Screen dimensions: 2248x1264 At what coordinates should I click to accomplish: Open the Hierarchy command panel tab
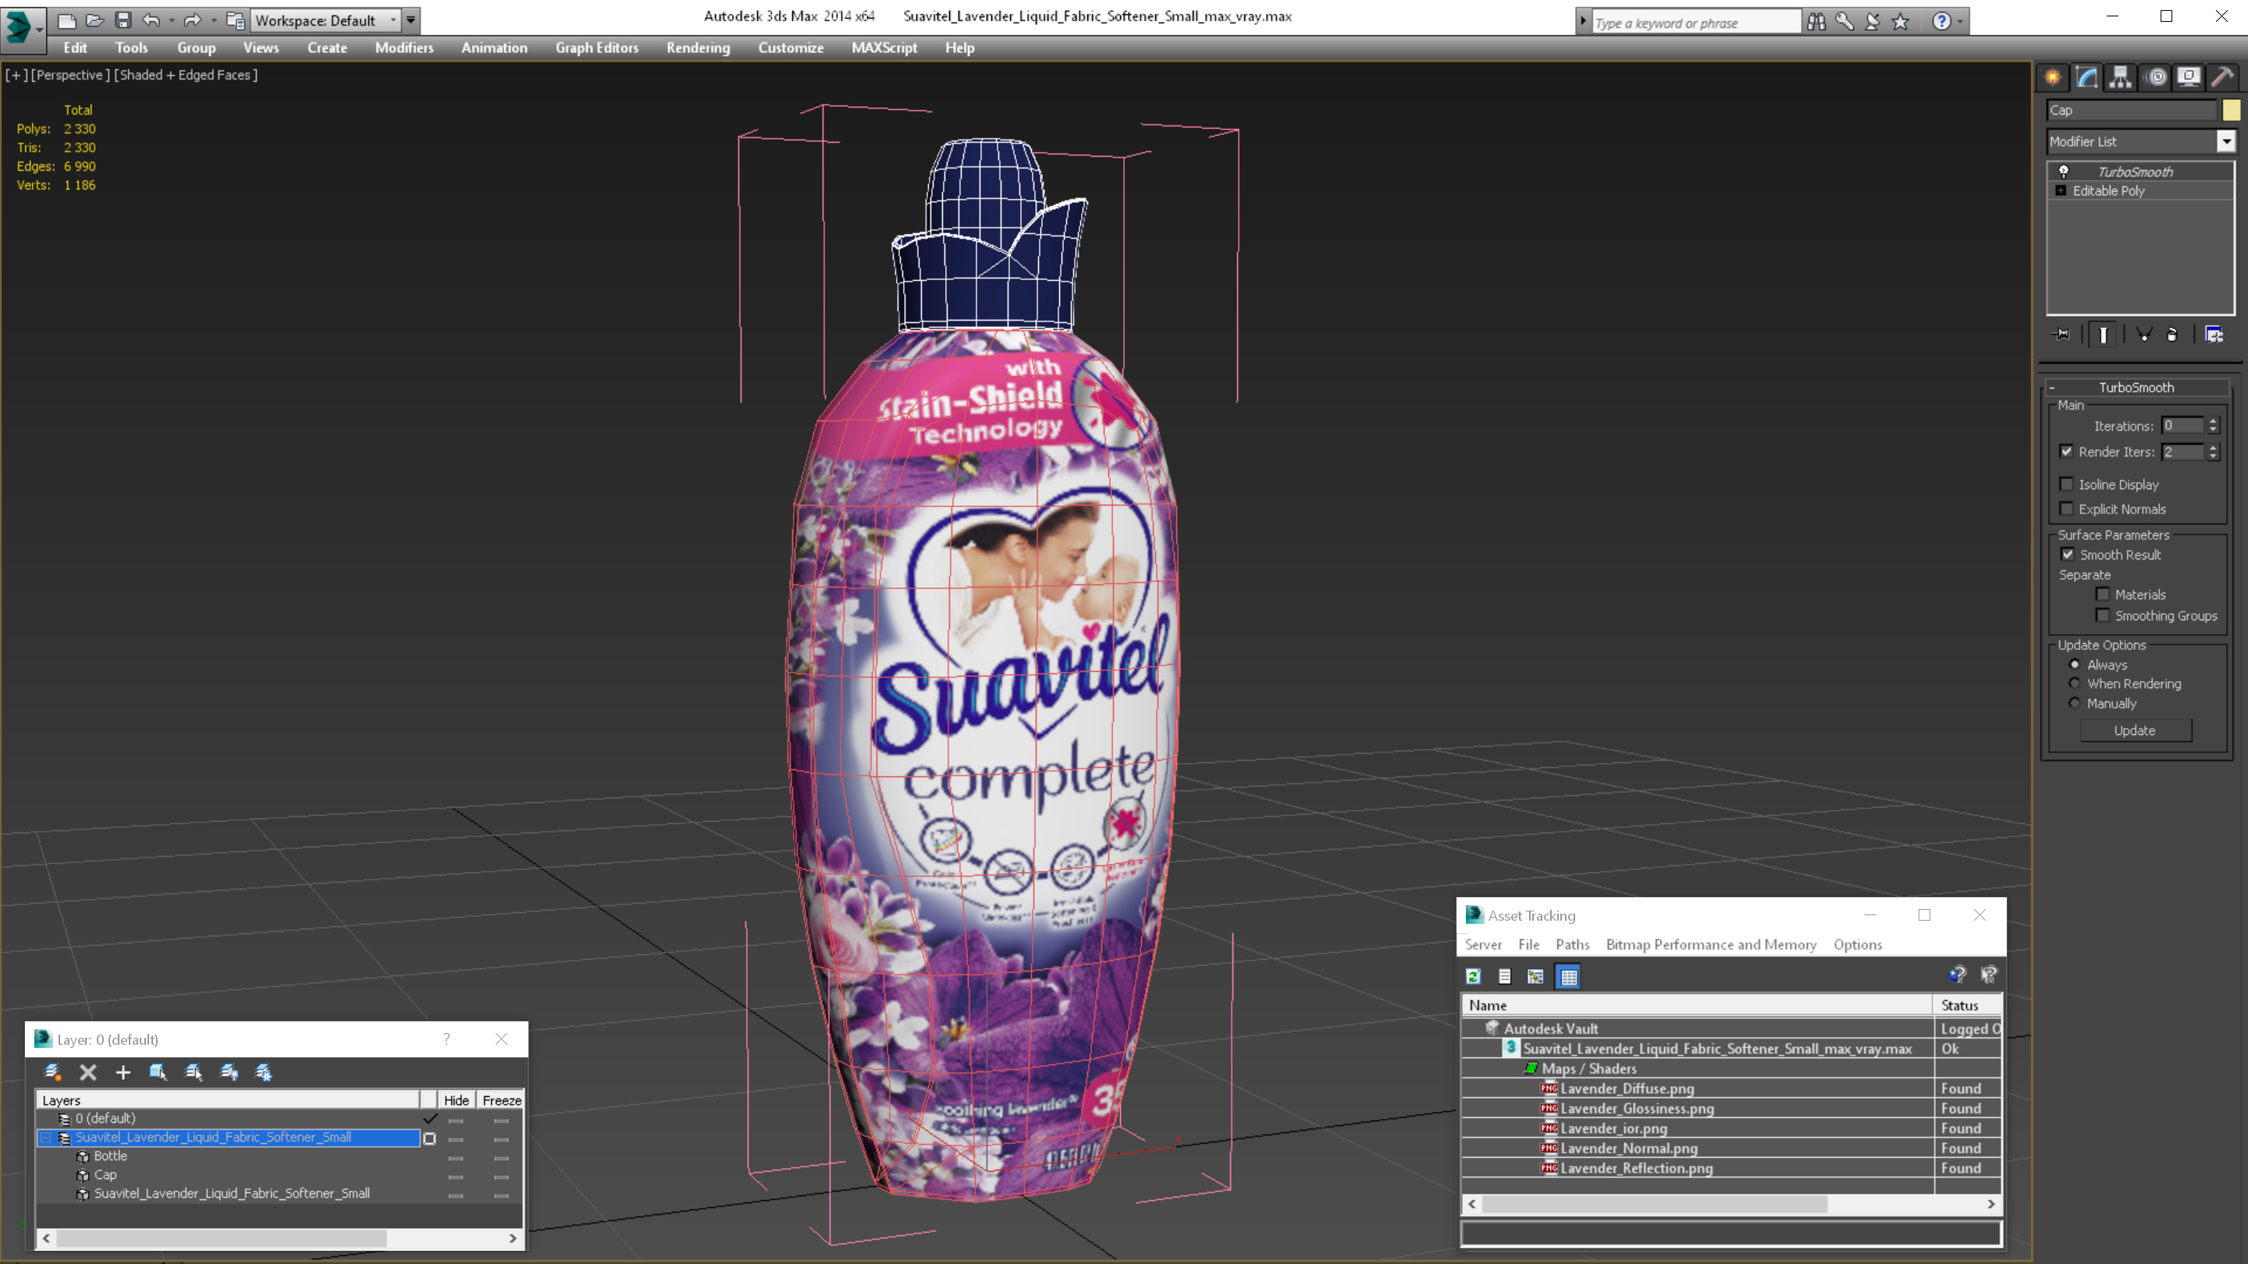(2121, 78)
